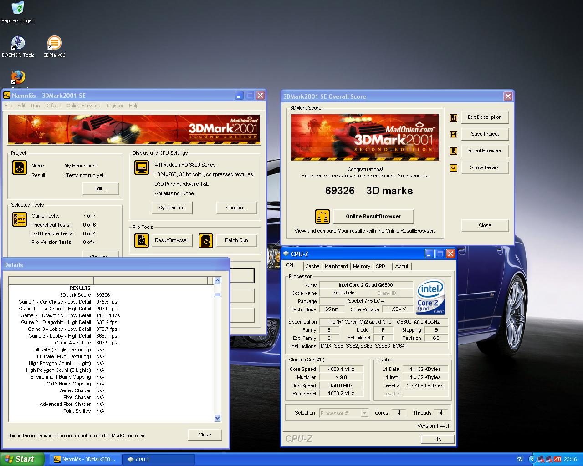
Task: Switch to the SPD tab in CPU-Z
Action: pyautogui.click(x=381, y=266)
